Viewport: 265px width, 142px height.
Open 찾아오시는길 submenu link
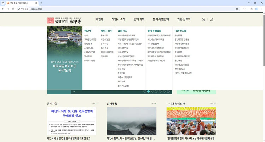pyautogui.click(x=90, y=61)
